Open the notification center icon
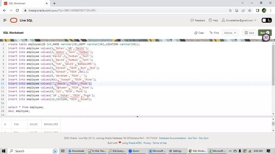Screen dimensions: 275x154 pyautogui.click(x=268, y=151)
